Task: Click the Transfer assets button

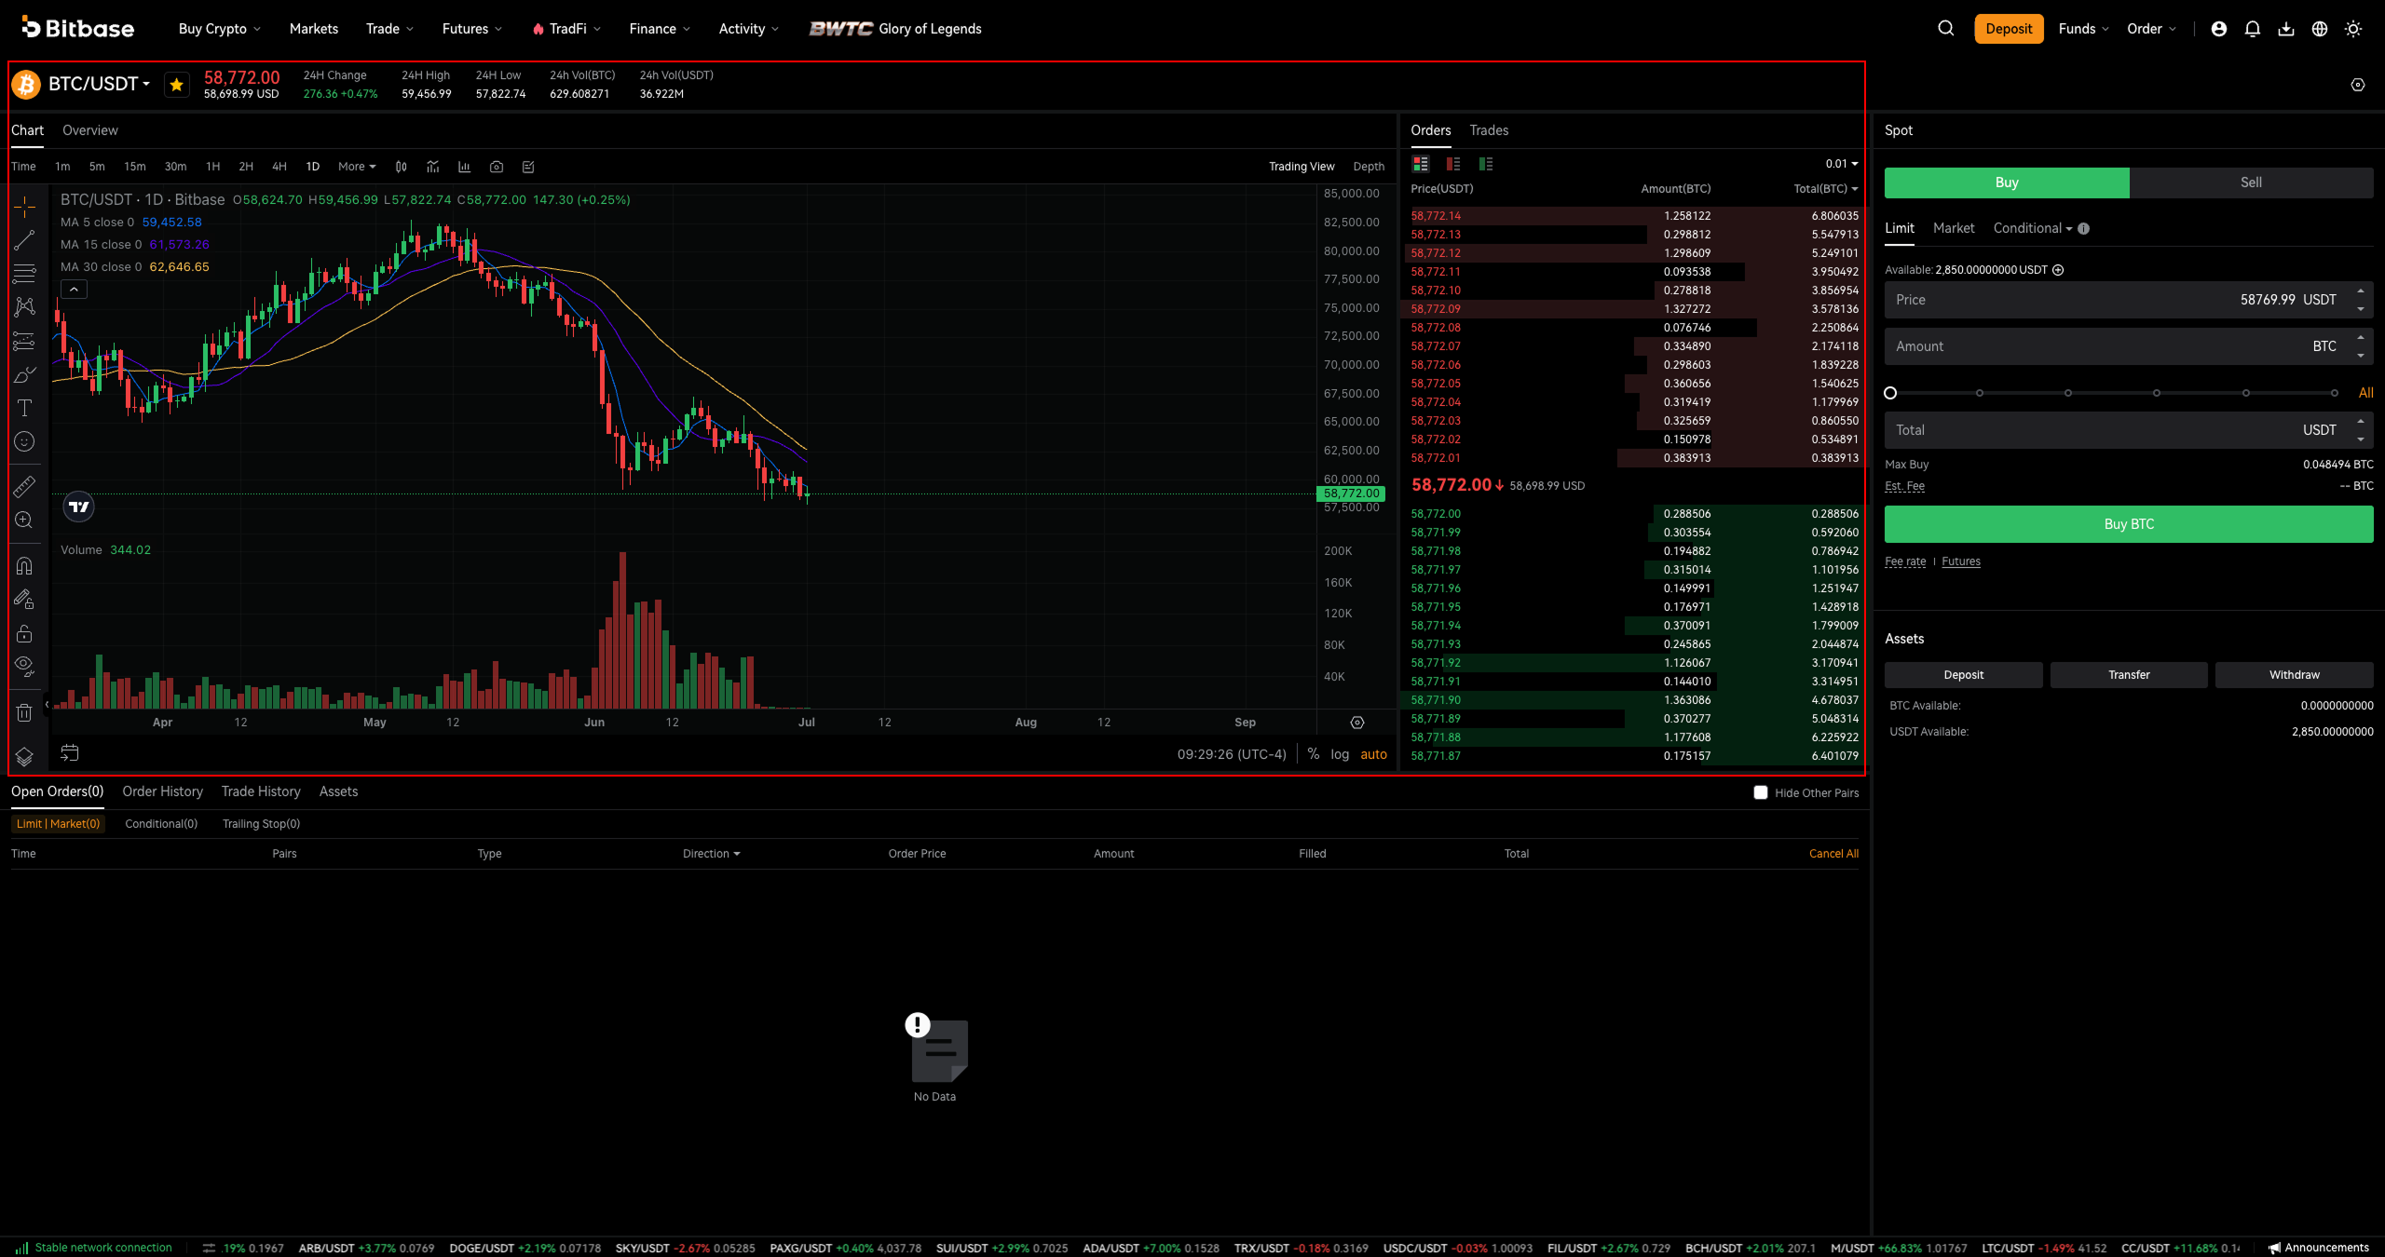Action: (2129, 675)
